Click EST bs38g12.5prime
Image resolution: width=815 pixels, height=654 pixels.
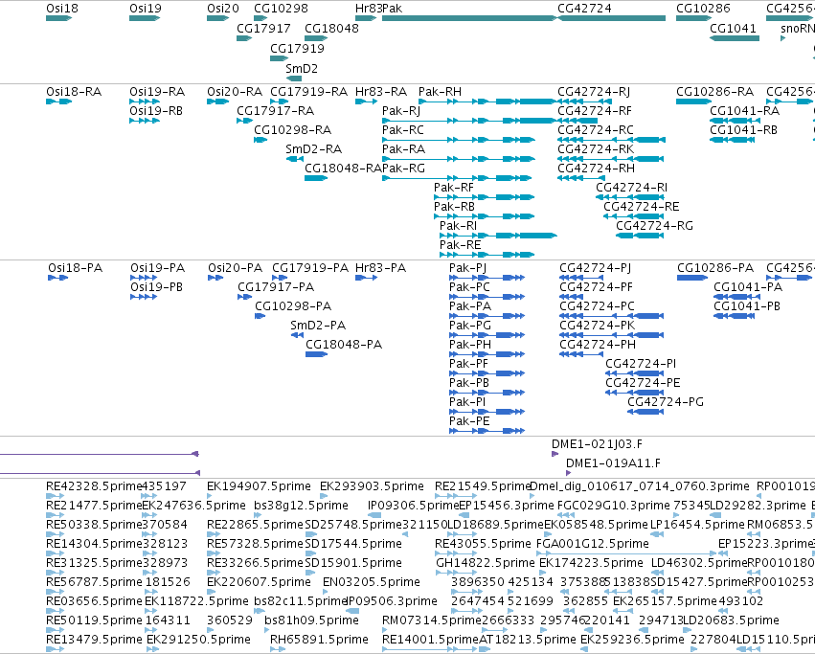[301, 506]
